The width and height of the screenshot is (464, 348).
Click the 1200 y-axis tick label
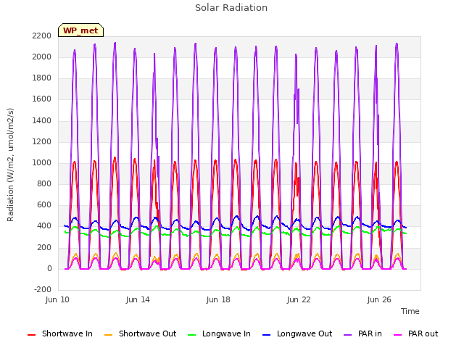tap(42, 142)
